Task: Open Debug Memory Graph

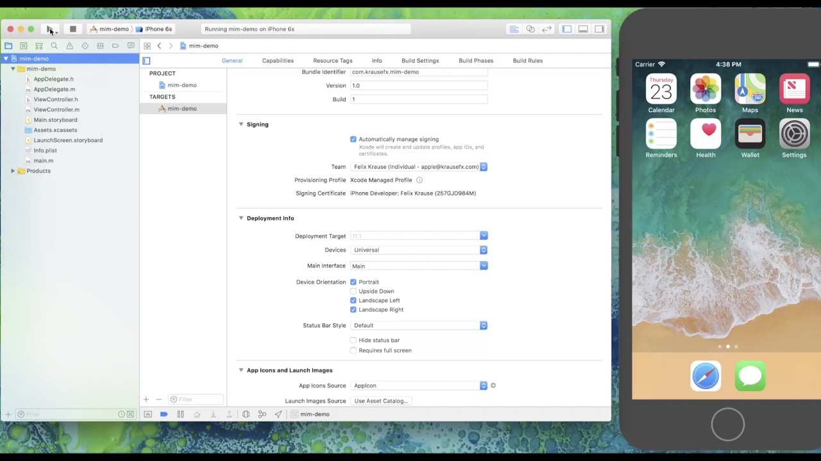Action: click(x=262, y=414)
